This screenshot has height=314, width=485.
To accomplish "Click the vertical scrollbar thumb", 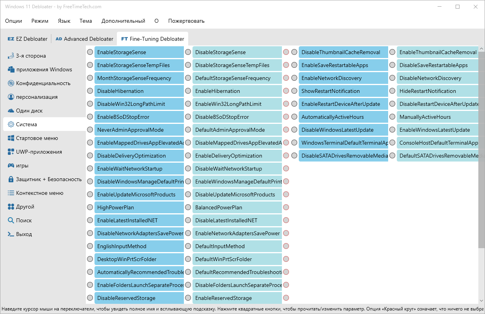I will (481, 149).
